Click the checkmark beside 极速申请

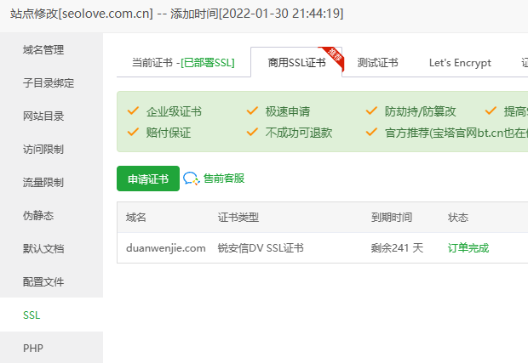point(252,111)
